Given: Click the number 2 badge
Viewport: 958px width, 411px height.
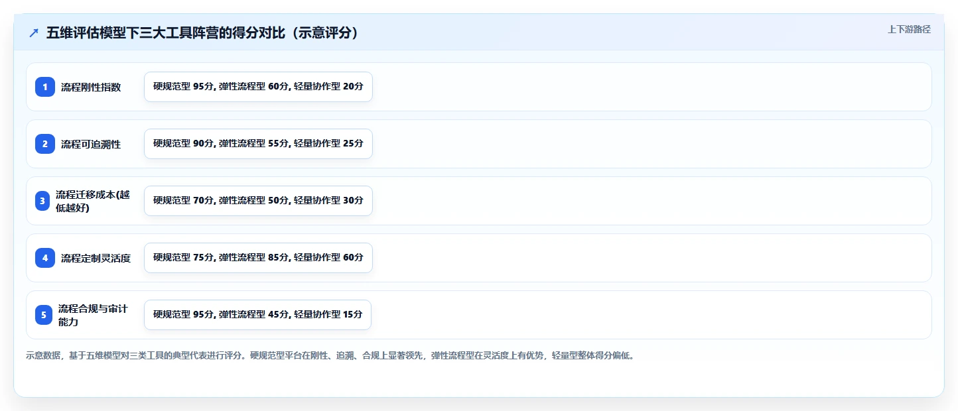Looking at the screenshot, I should pyautogui.click(x=45, y=144).
